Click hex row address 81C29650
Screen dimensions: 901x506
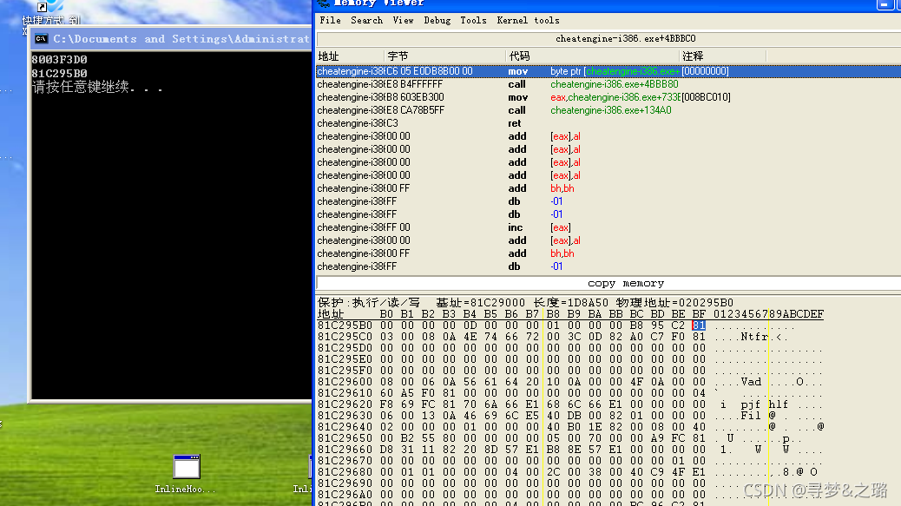click(345, 438)
